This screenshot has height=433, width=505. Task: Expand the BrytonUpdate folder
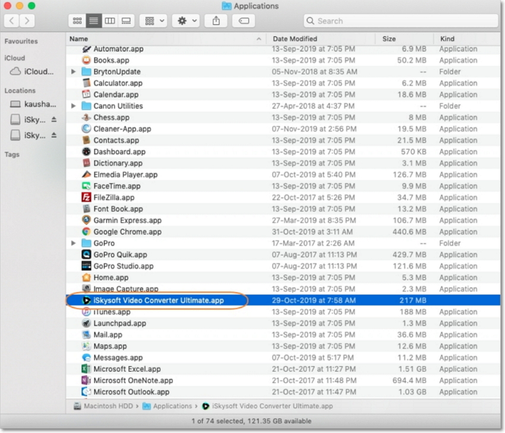coord(74,72)
